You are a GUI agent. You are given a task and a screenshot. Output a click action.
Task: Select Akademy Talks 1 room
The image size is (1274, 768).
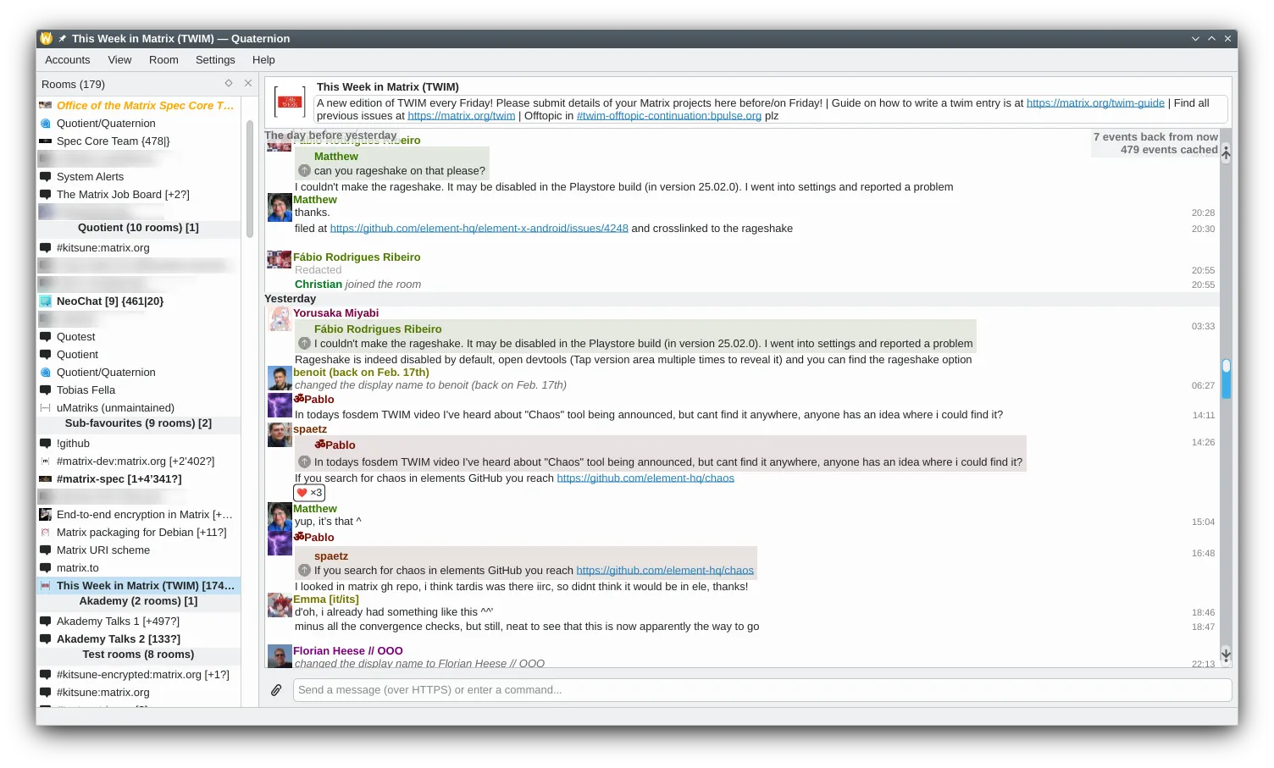click(x=139, y=622)
